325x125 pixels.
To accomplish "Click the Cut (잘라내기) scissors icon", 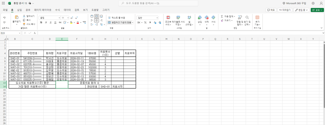I will 24,16.
